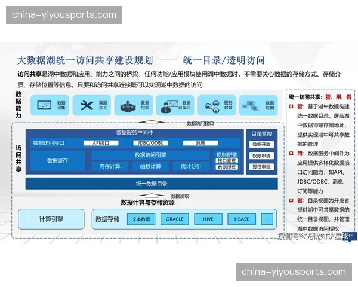Click the red square bullet before 管
The image size is (358, 287).
pyautogui.click(x=291, y=106)
